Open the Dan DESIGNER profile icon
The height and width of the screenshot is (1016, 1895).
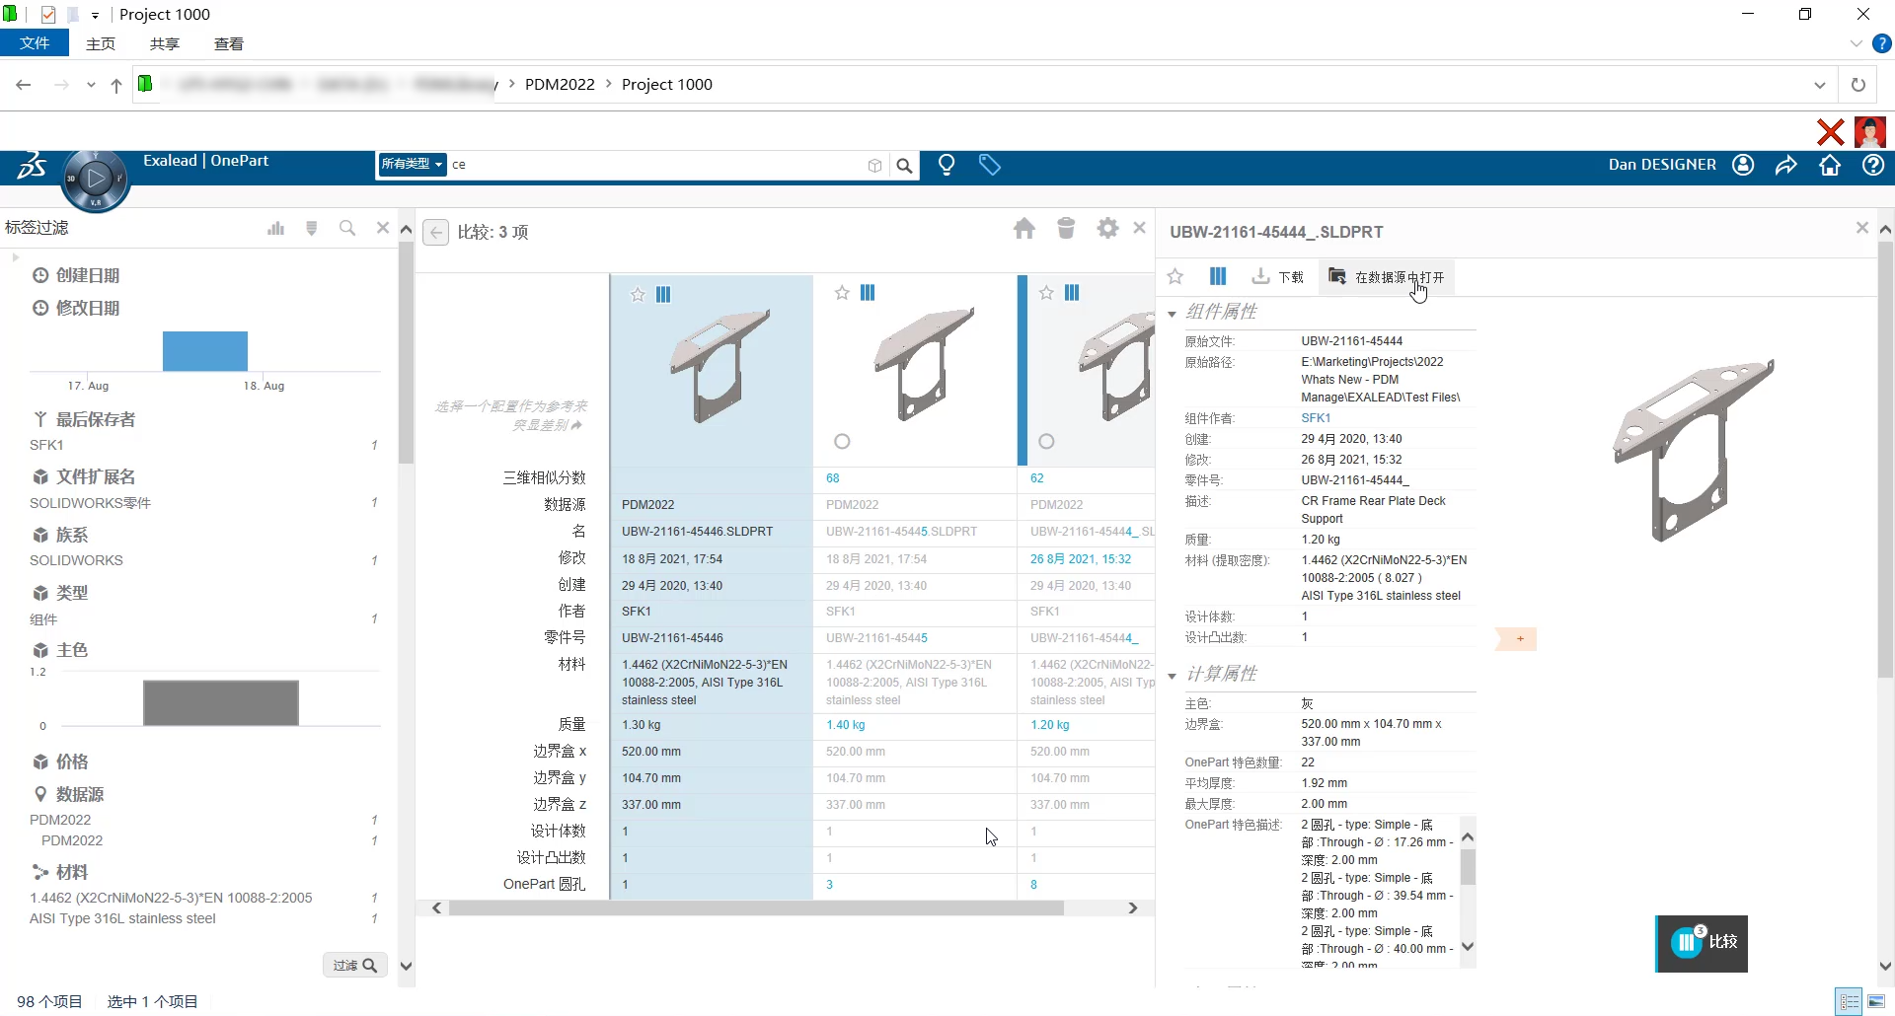click(1744, 165)
